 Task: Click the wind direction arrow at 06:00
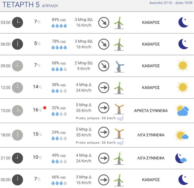click(x=104, y=44)
